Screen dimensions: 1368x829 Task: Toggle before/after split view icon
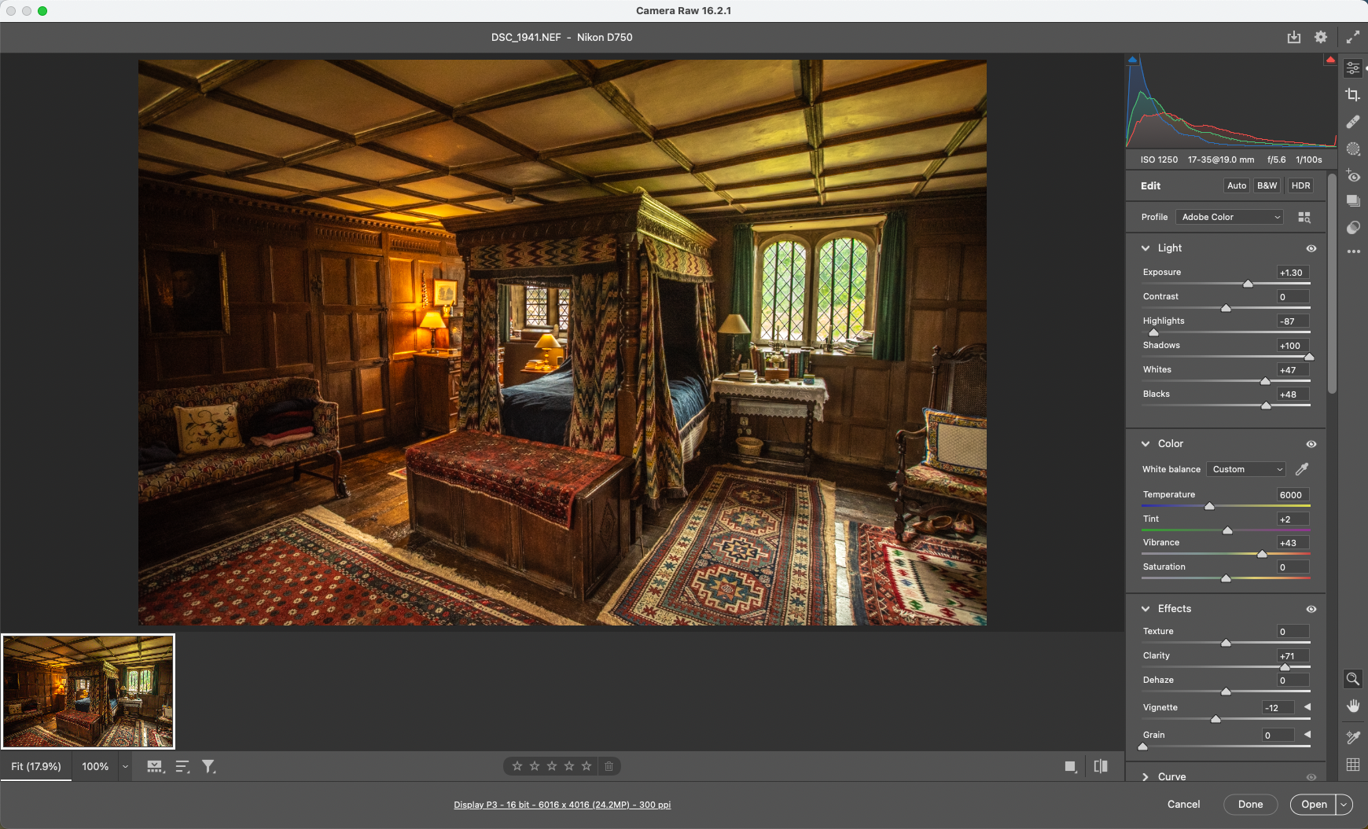(x=1101, y=766)
